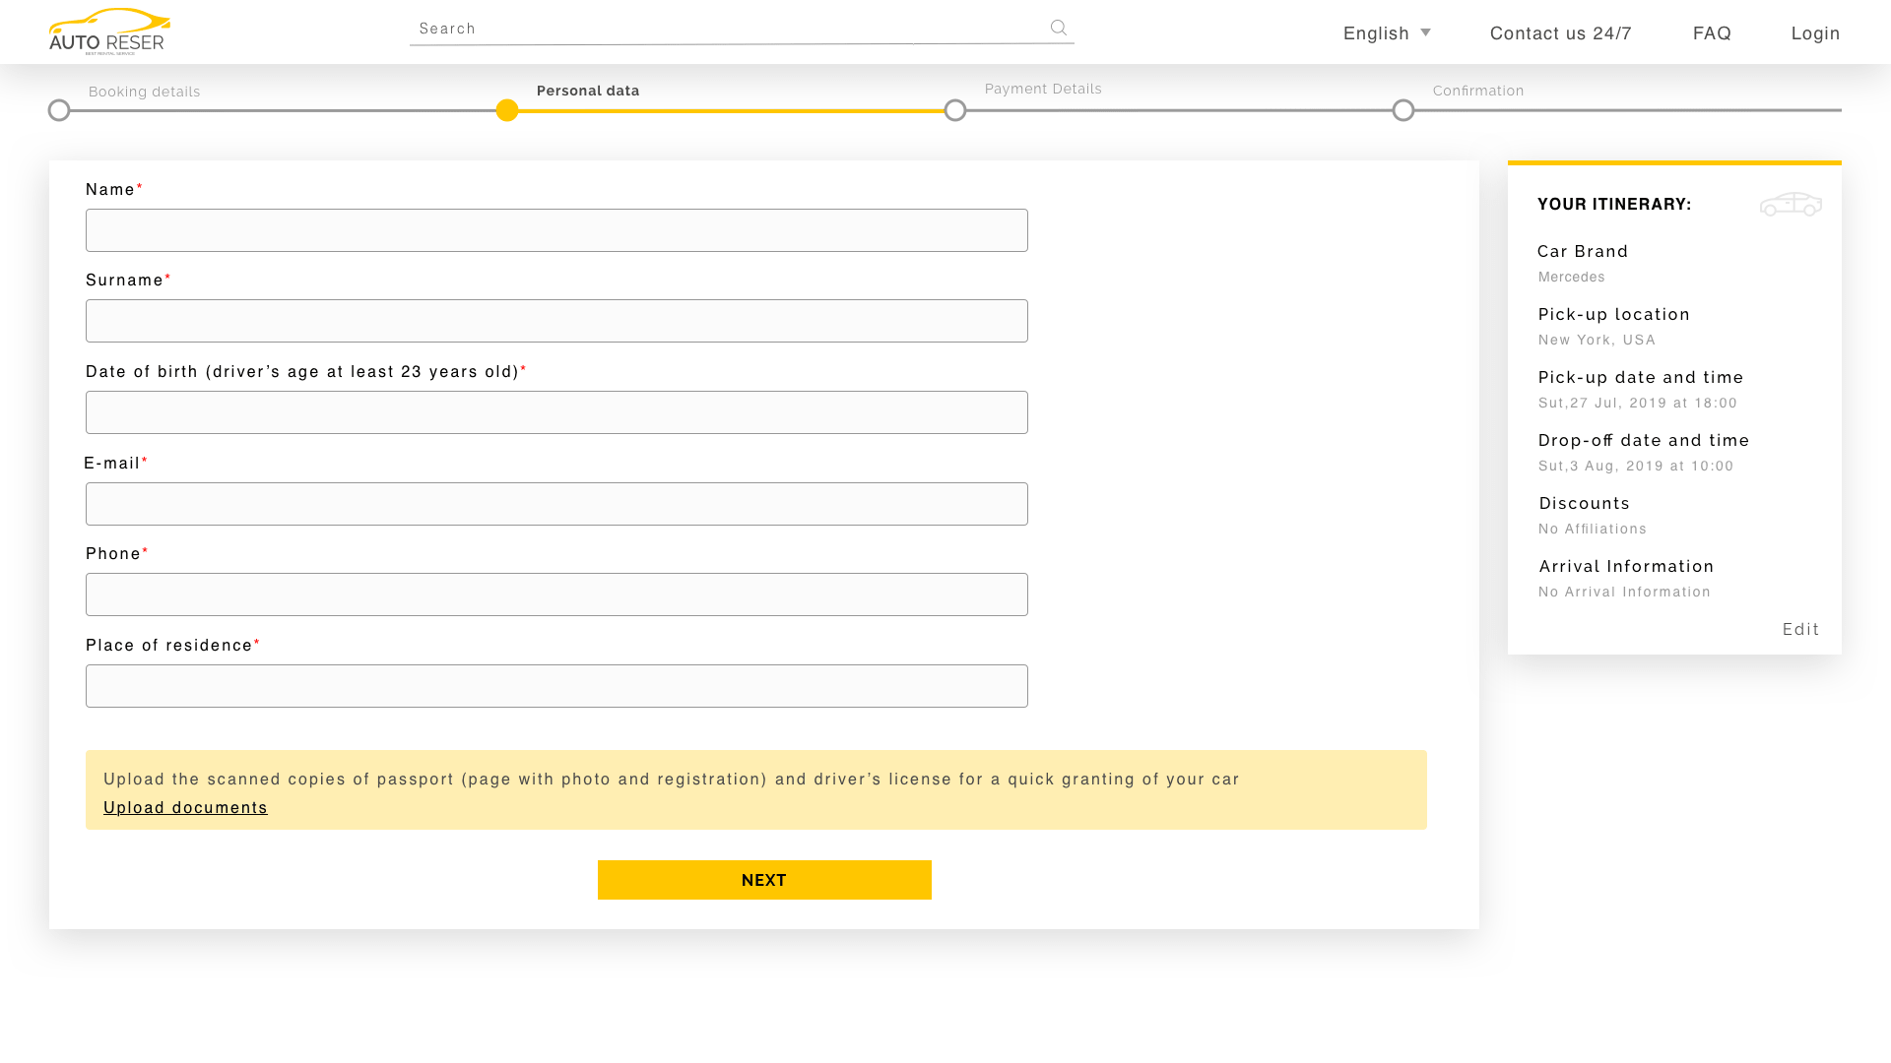Click the Payment Details step circle
This screenshot has height=1063, width=1891.
coord(954,109)
